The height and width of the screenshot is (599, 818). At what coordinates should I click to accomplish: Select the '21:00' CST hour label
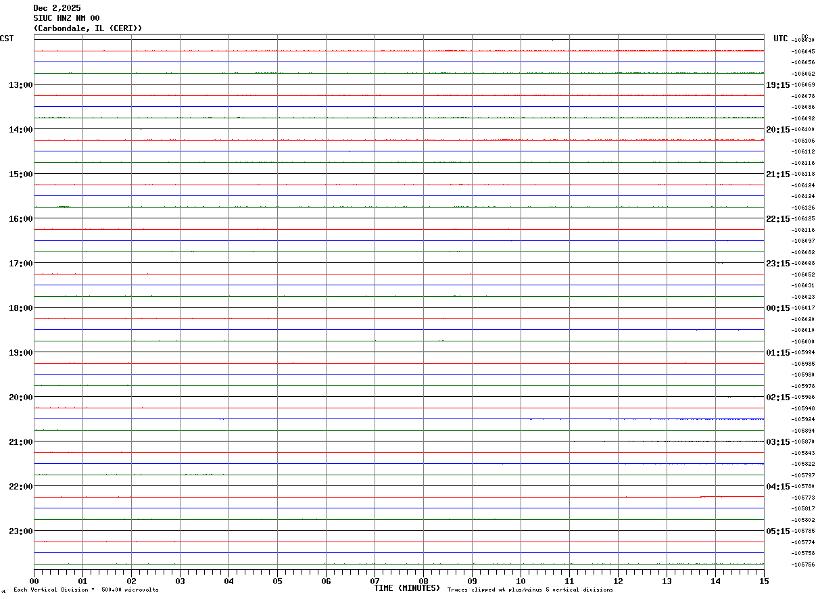[x=20, y=441]
